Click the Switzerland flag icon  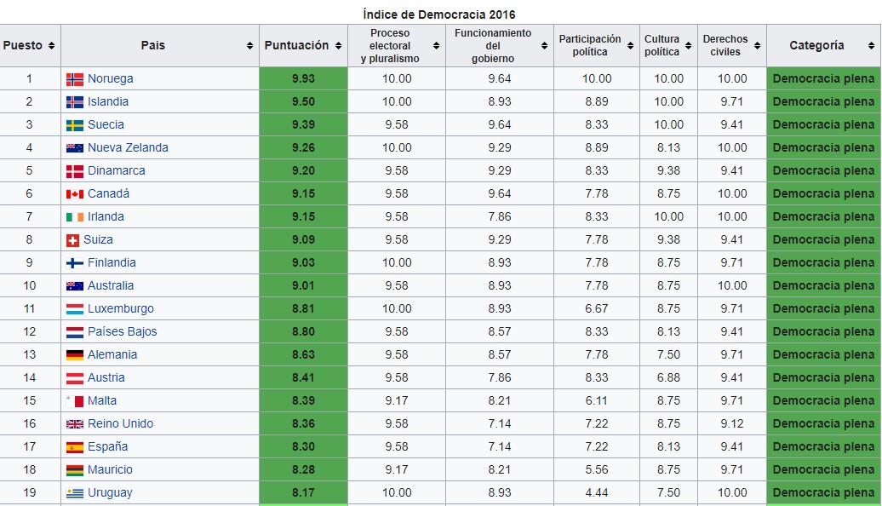73,240
